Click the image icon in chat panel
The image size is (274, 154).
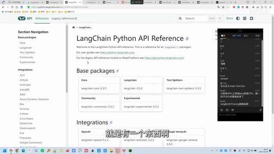click(227, 110)
